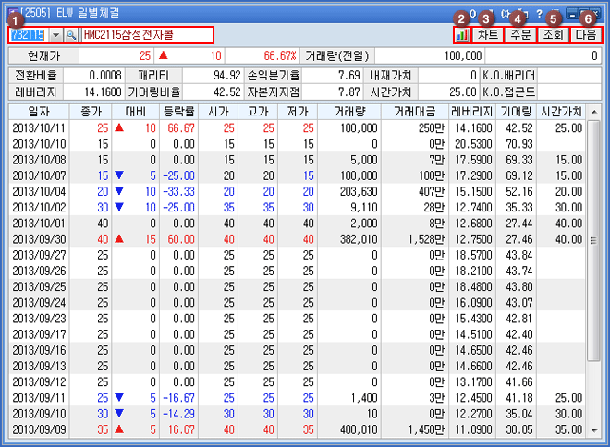The height and width of the screenshot is (447, 610).
Task: Click the 일자 column header
Action: (36, 111)
